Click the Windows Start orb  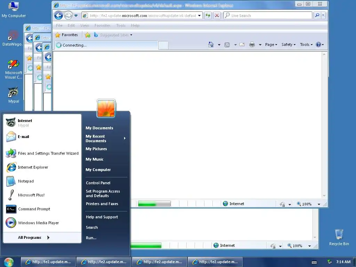[x=9, y=262]
